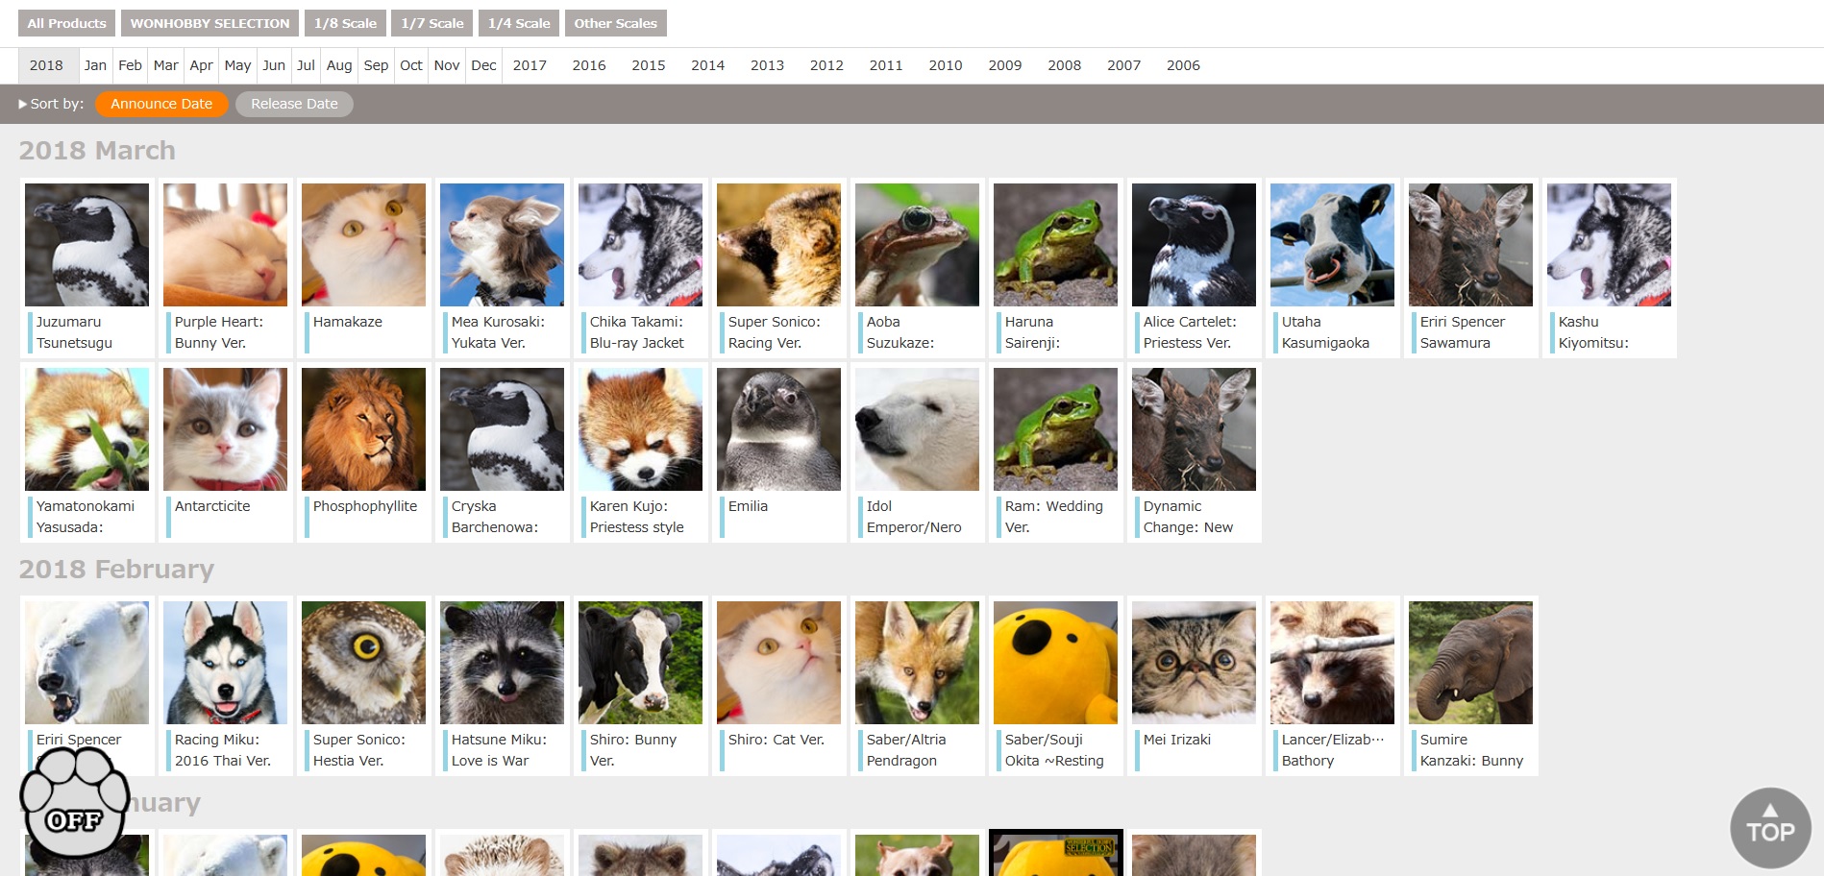This screenshot has height=876, width=1824.
Task: Open Sumire Kanzaki: Bunny elephant thumbnail
Action: 1470,663
